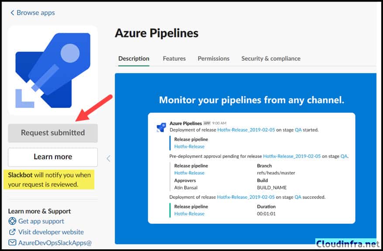The width and height of the screenshot is (383, 251).
Task: Open Visit developer website link
Action: pos(51,232)
